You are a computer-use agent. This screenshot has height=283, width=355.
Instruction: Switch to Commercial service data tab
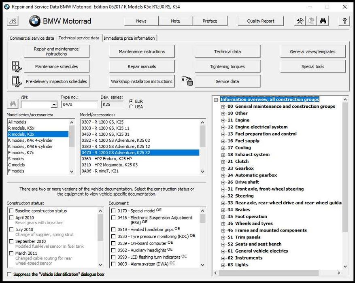[32, 38]
